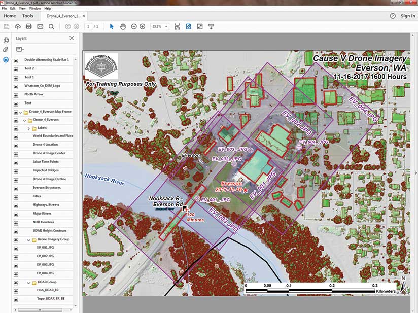Viewport: 418px width, 313px height.
Task: Open the search magnifier tool
Action: (51, 27)
